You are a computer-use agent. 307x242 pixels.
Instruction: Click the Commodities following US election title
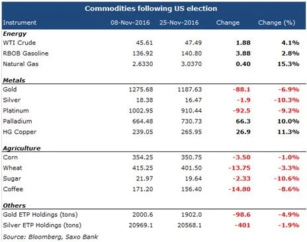pos(151,9)
